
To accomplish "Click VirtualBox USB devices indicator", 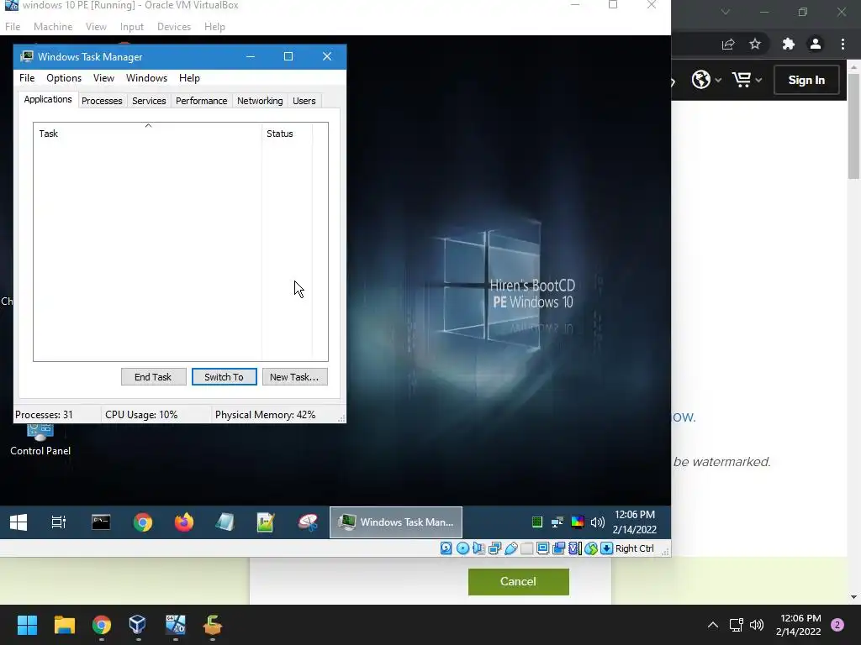I will click(x=510, y=548).
